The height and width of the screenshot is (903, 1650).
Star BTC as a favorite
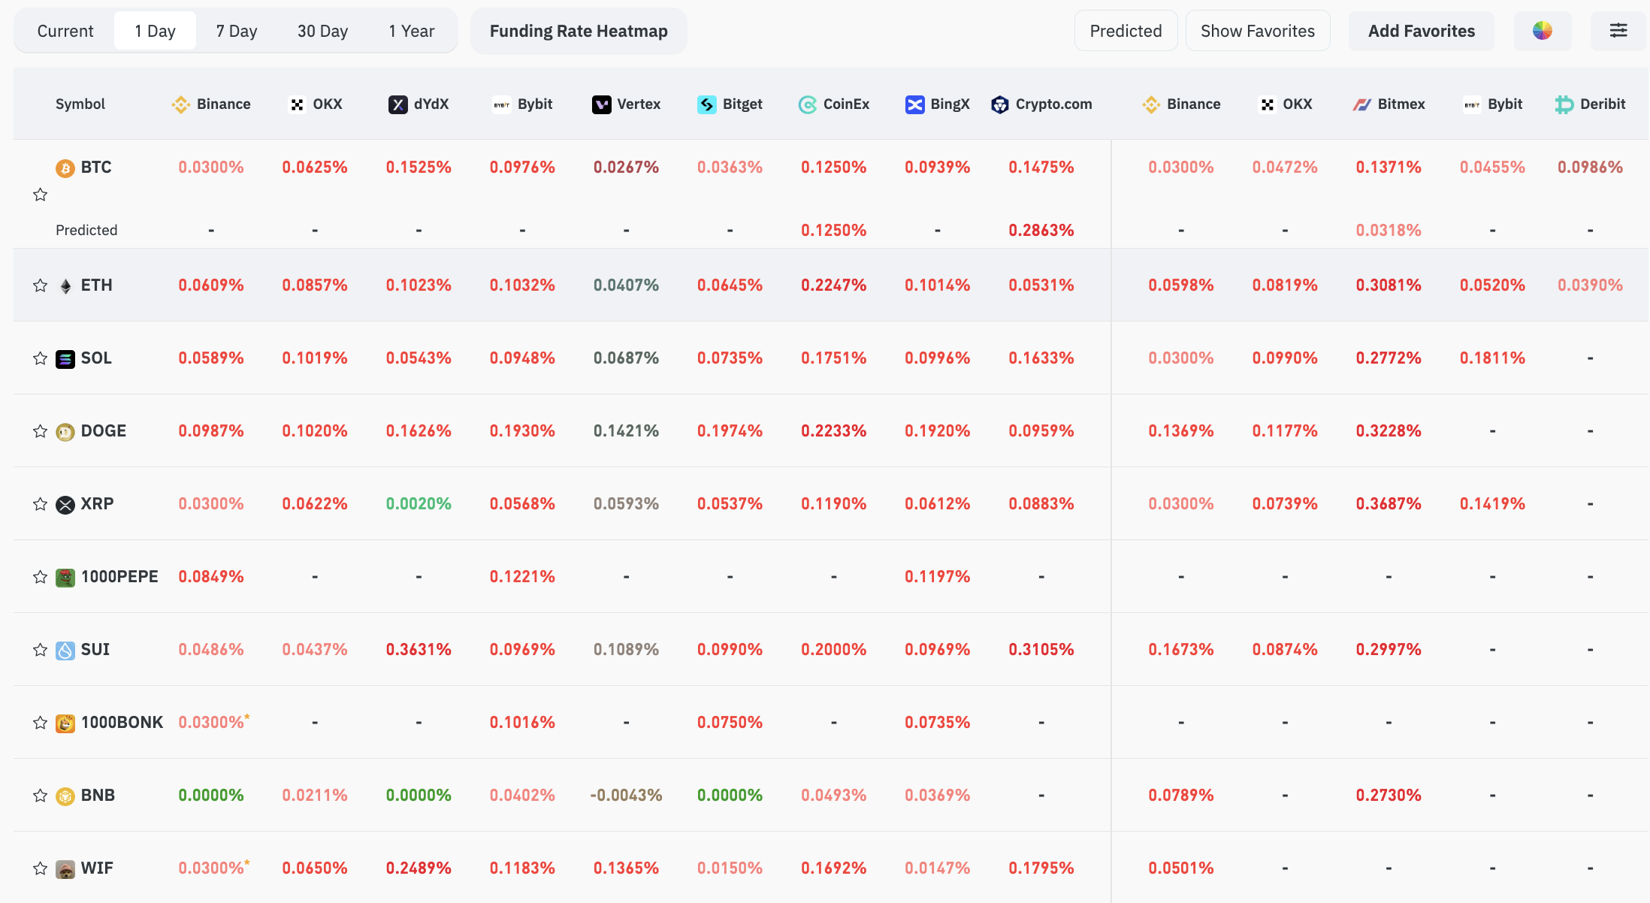pyautogui.click(x=41, y=195)
